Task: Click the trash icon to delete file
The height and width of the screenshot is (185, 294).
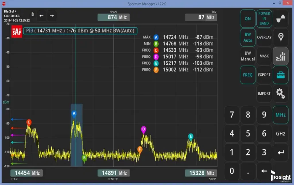Action: (x=32, y=14)
